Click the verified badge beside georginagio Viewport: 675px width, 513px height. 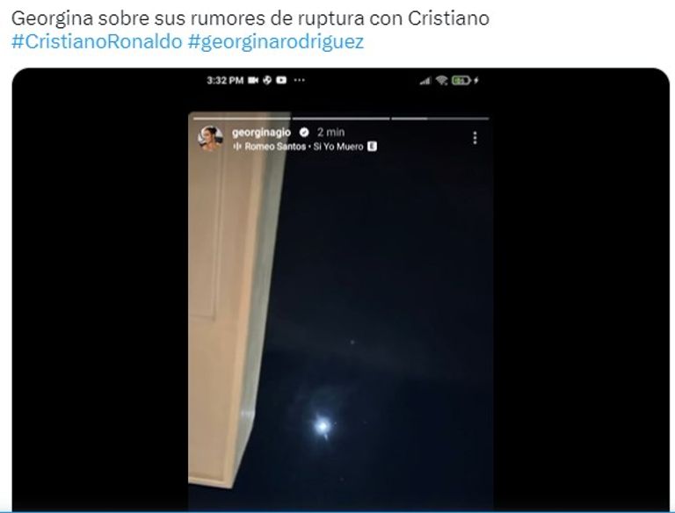[304, 132]
